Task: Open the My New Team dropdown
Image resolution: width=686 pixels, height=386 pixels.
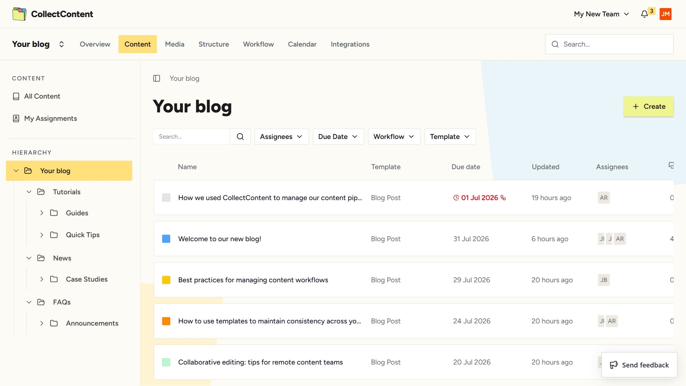Action: click(x=602, y=14)
